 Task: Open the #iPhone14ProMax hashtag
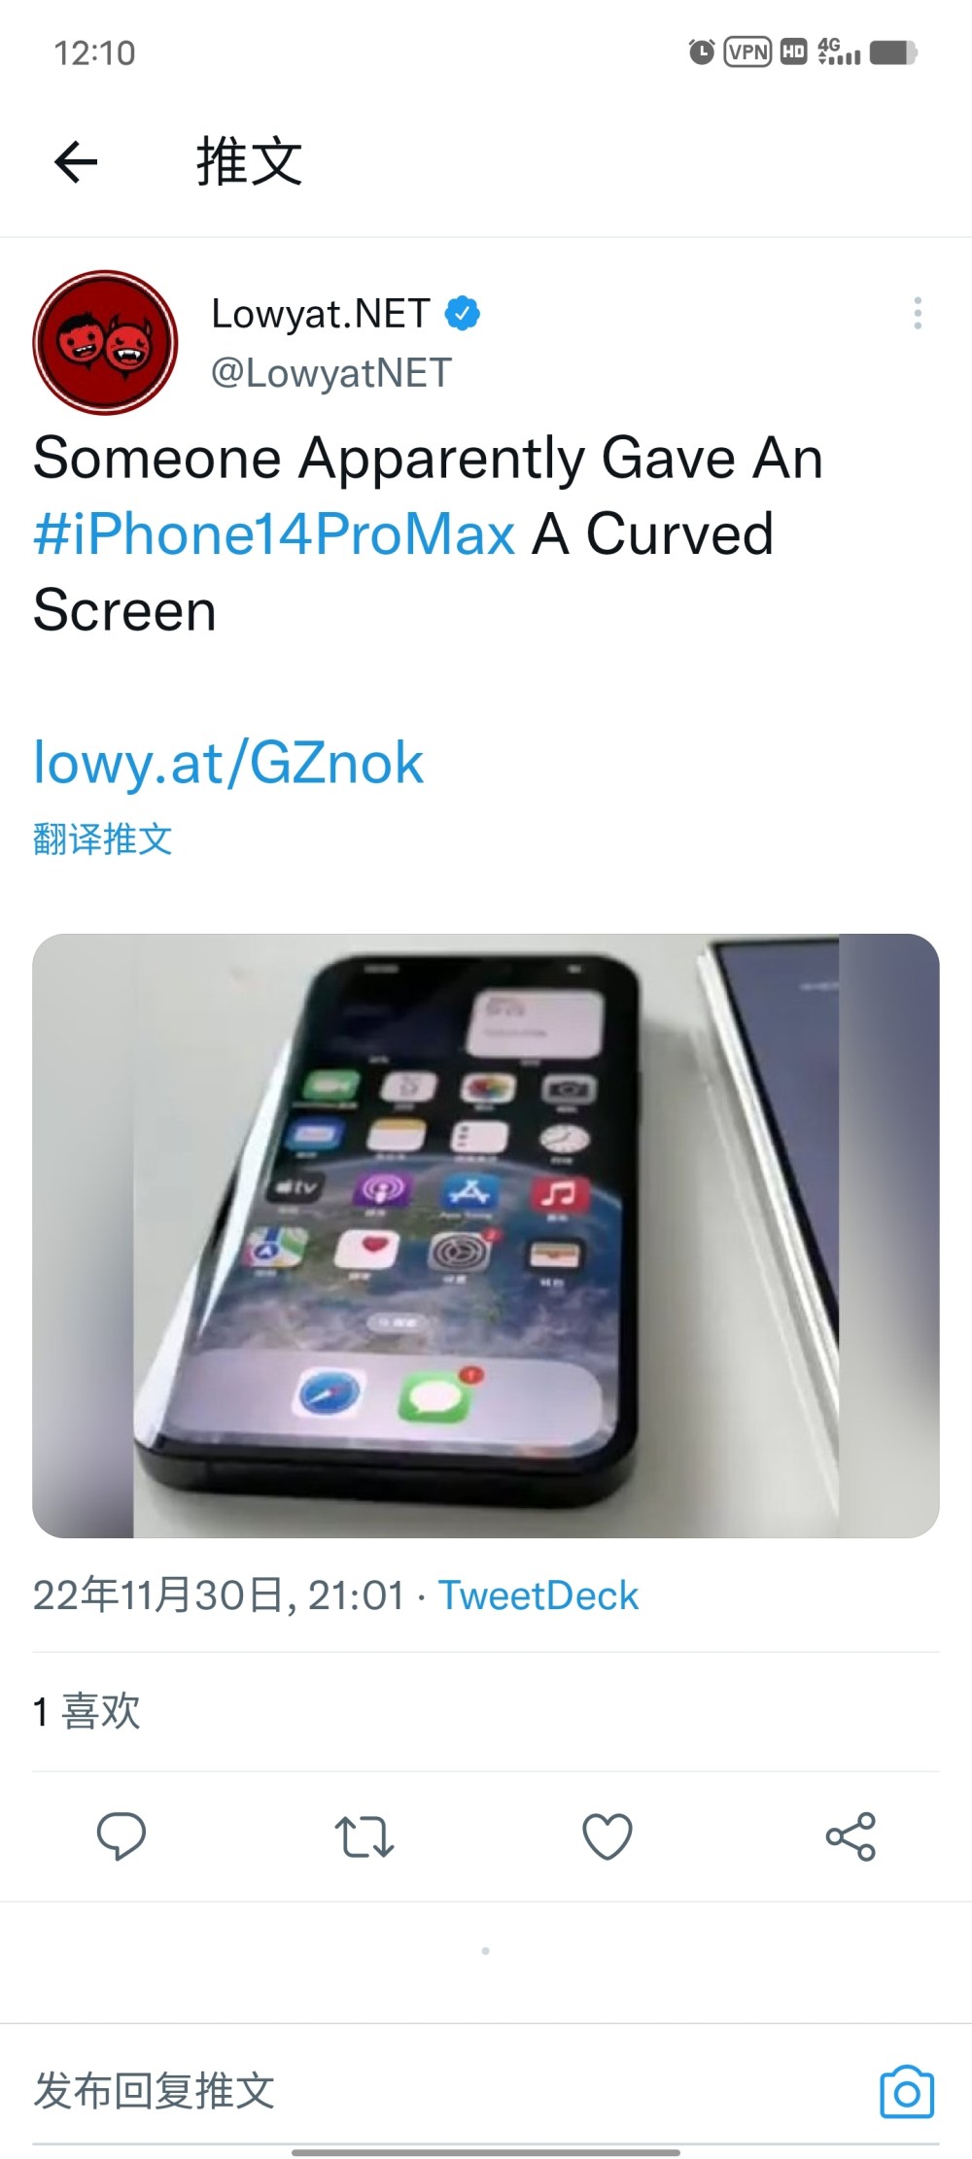point(274,533)
